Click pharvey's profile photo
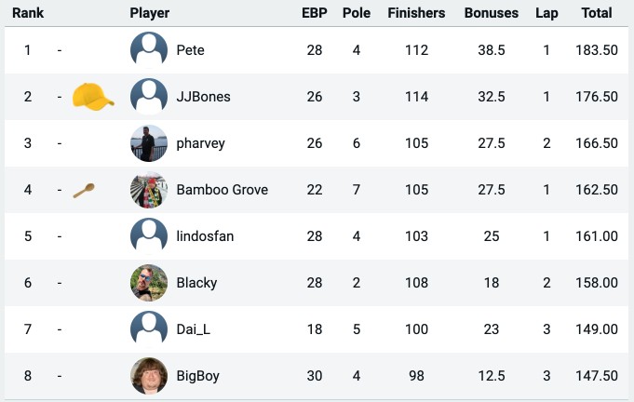The height and width of the screenshot is (402, 634). pyautogui.click(x=149, y=143)
